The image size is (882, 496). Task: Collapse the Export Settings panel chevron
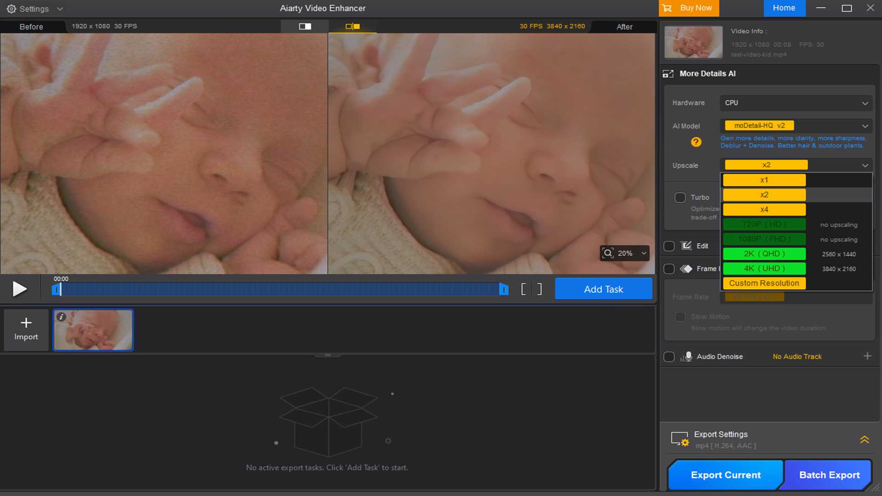pos(864,440)
